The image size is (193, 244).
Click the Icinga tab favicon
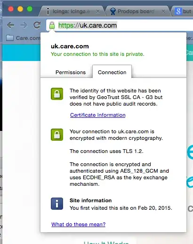click(x=48, y=11)
